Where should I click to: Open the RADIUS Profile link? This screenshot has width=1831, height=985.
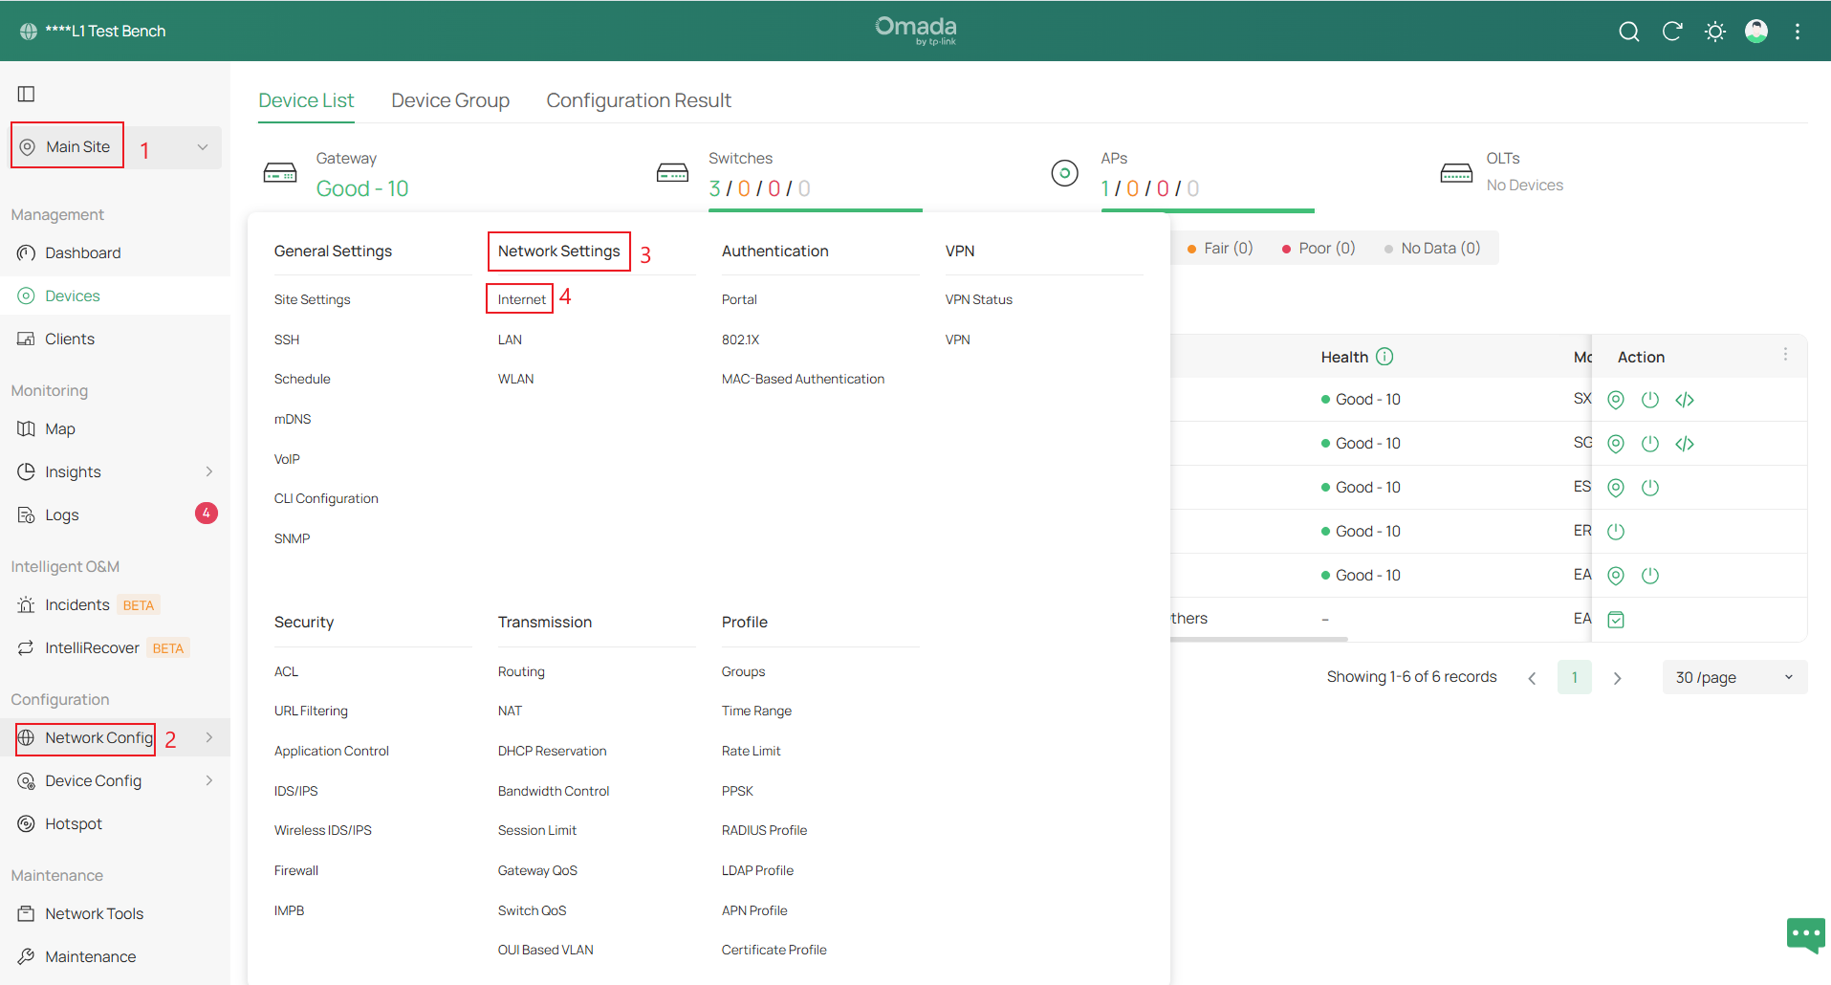[764, 831]
